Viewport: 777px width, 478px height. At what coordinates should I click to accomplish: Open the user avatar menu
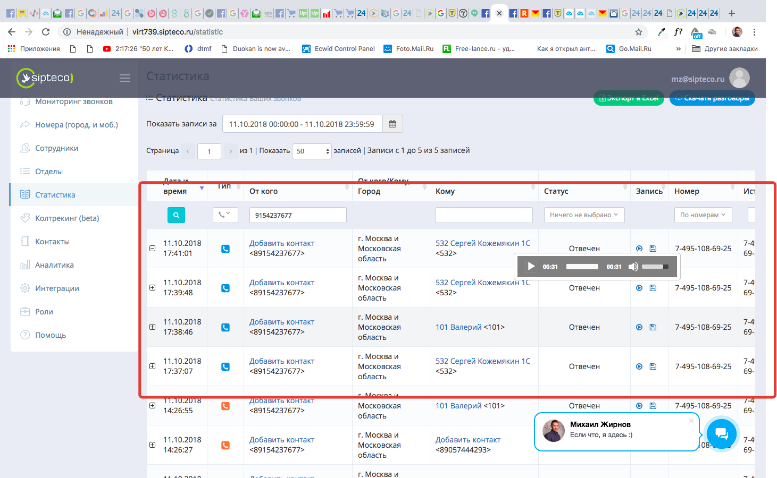click(739, 78)
